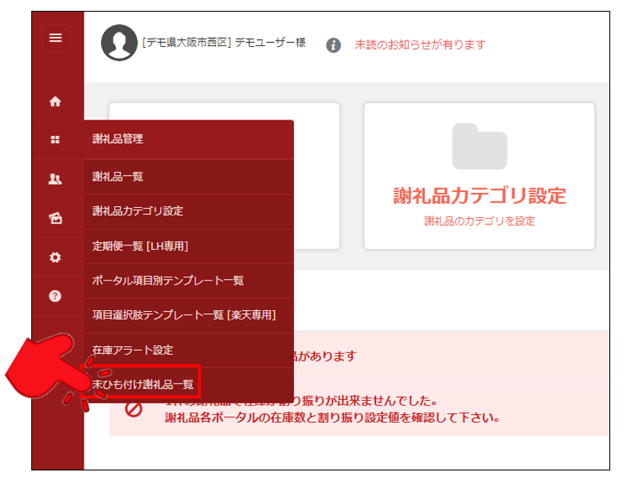Image resolution: width=625 pixels, height=486 pixels.
Task: Click the hamburger menu icon
Action: click(56, 38)
